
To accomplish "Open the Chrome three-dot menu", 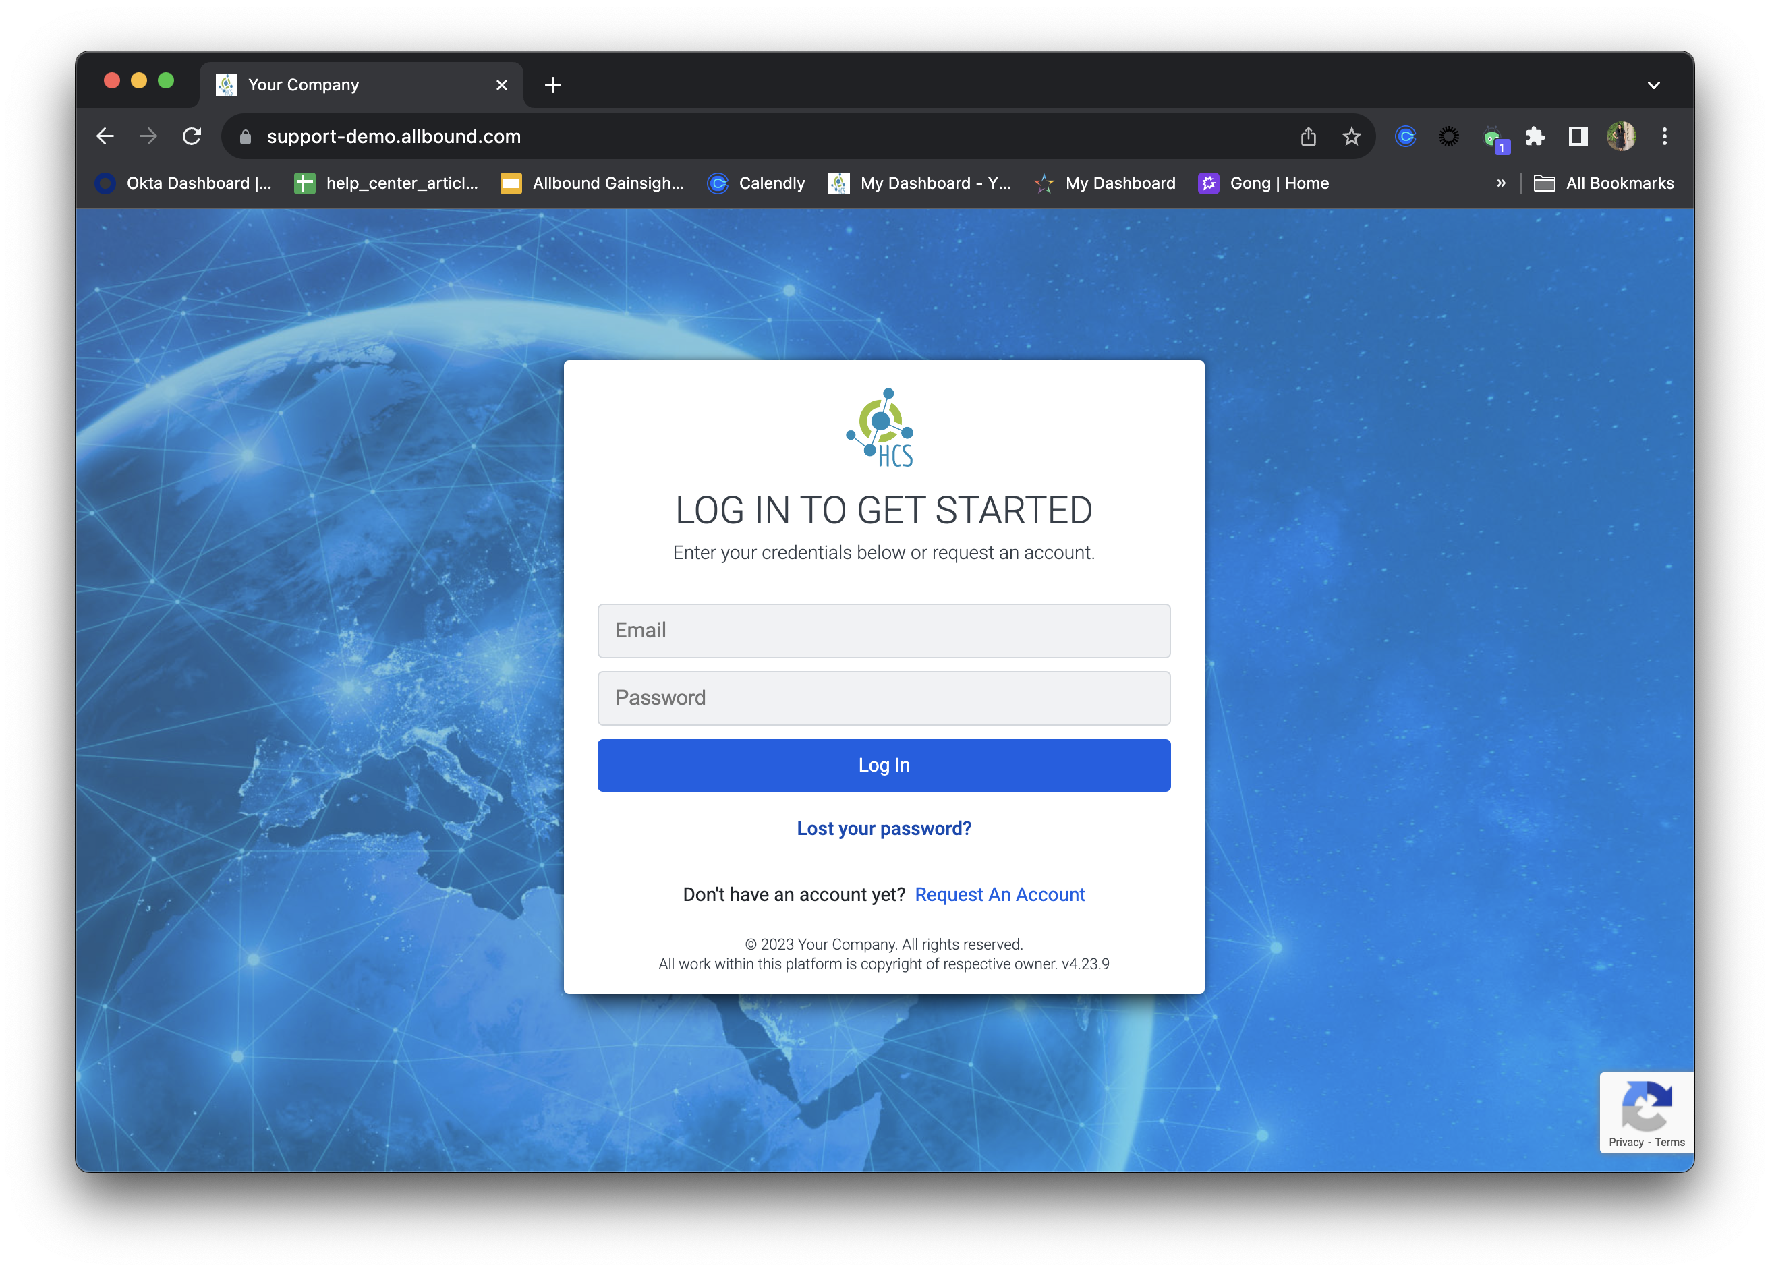I will pyautogui.click(x=1665, y=136).
